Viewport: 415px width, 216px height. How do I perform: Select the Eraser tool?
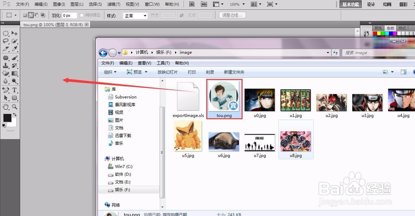[6, 73]
